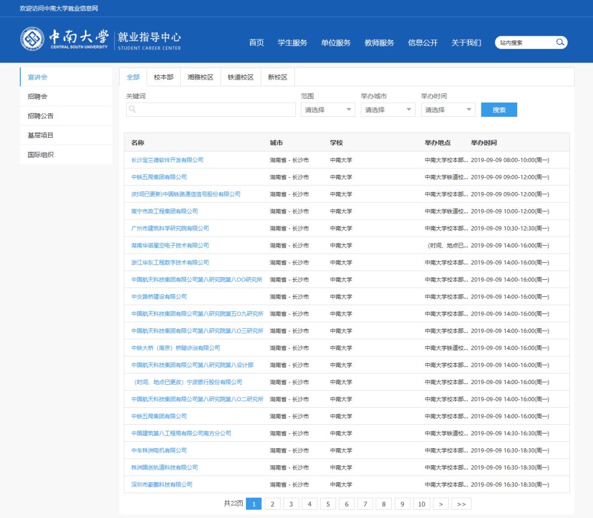593x518 pixels.
Task: Open the 单位服务 navigation menu
Action: click(336, 43)
